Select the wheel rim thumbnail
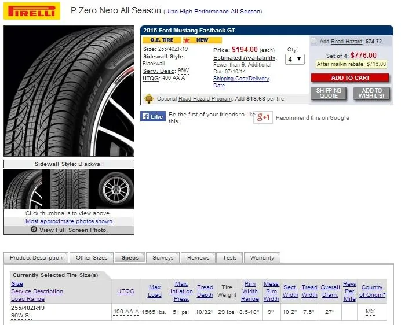Viewport: 401px width, 325px height. coord(115,189)
